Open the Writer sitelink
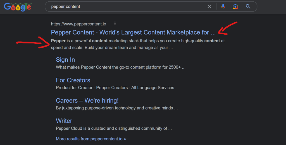This screenshot has width=286, height=145. click(64, 121)
